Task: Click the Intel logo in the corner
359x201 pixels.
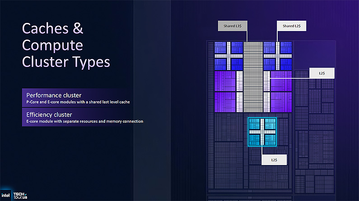Action: point(6,195)
